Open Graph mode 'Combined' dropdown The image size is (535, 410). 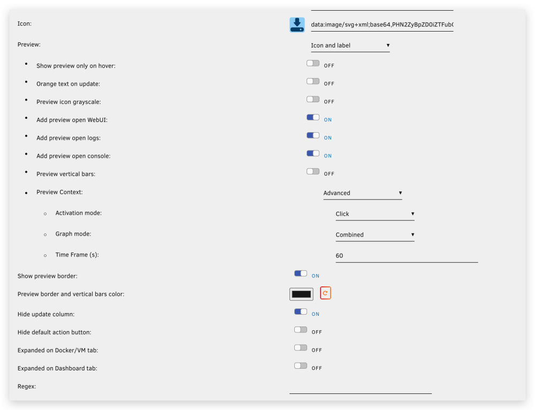point(375,235)
